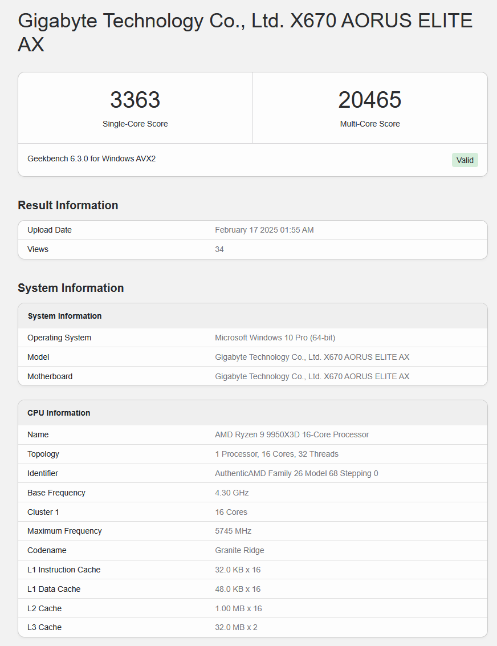
Task: Click the 32.0 KB x 16 value
Action: coord(238,570)
